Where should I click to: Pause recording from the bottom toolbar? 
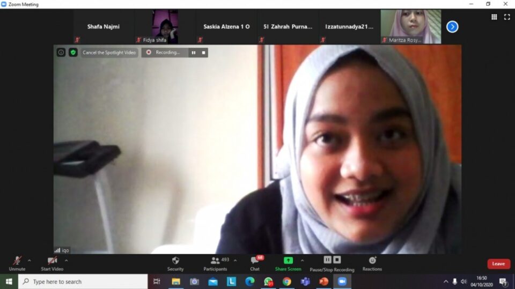327,260
